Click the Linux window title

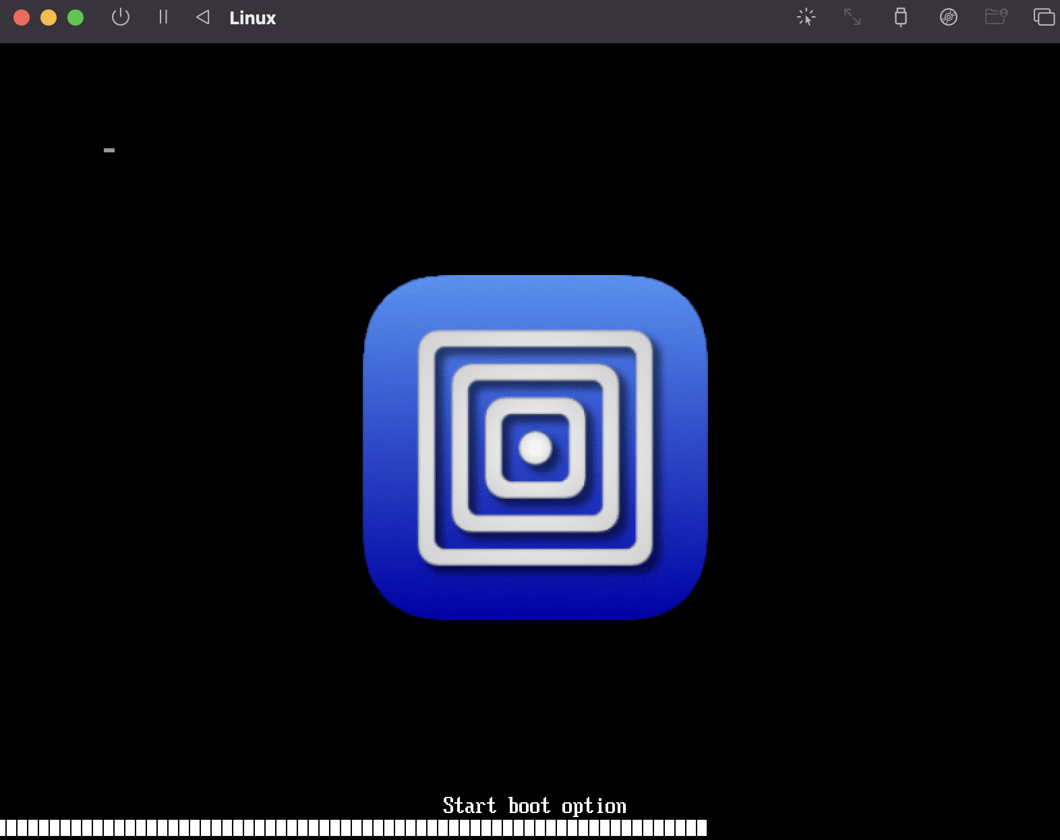tap(252, 18)
